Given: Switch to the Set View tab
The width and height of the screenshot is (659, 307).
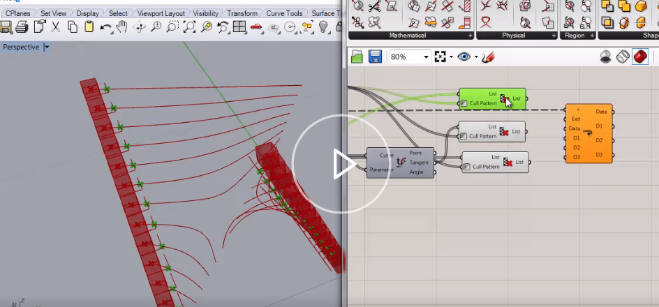Looking at the screenshot, I should pos(53,13).
